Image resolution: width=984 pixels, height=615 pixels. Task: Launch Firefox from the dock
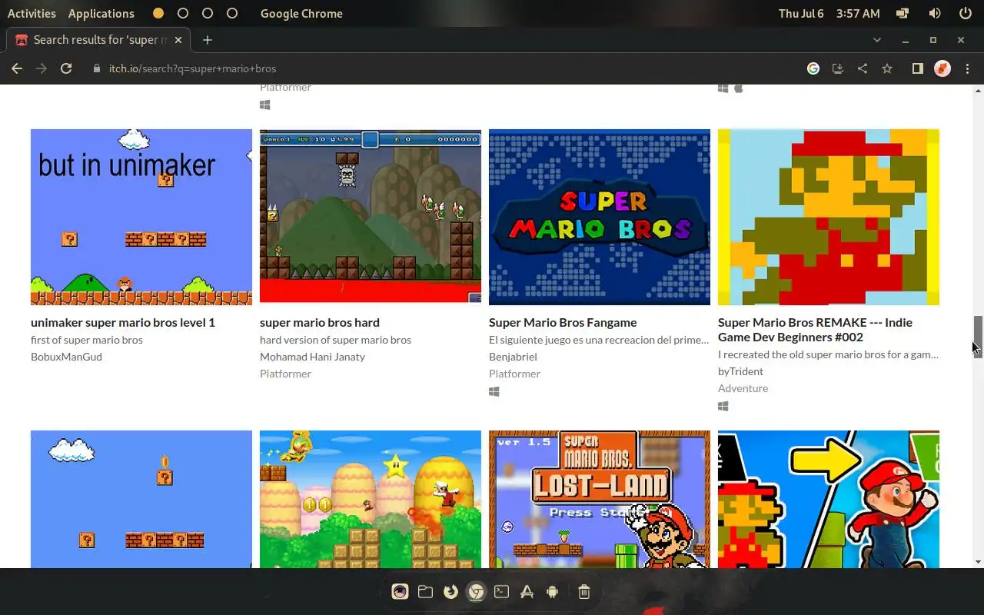click(x=450, y=591)
